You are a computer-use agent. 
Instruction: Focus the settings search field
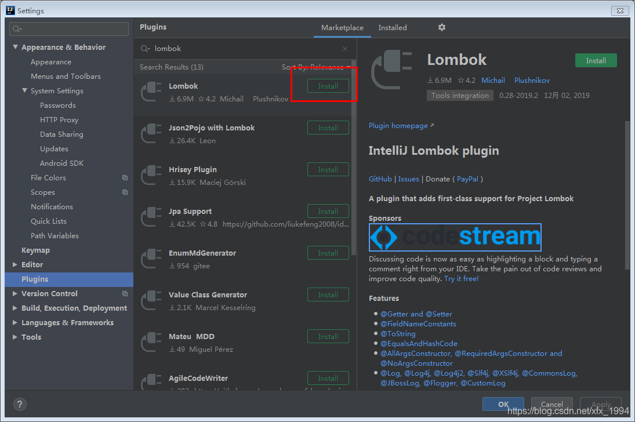pyautogui.click(x=69, y=29)
